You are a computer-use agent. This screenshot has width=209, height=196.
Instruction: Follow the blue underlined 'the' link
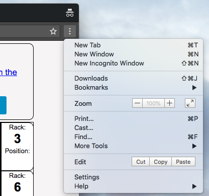9,73
